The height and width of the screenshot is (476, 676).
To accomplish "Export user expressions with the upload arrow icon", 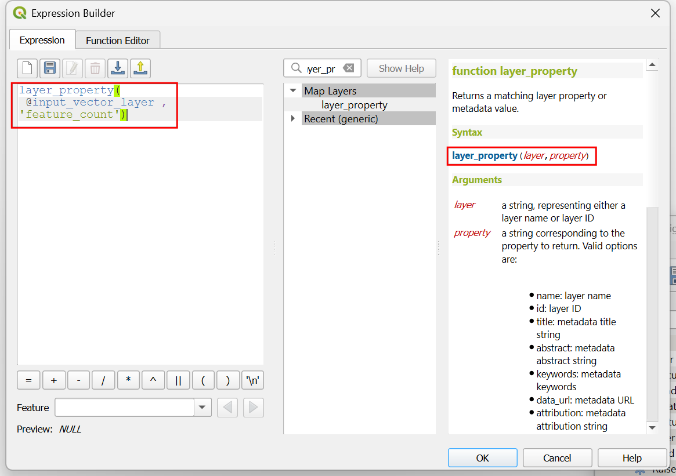I will point(140,68).
